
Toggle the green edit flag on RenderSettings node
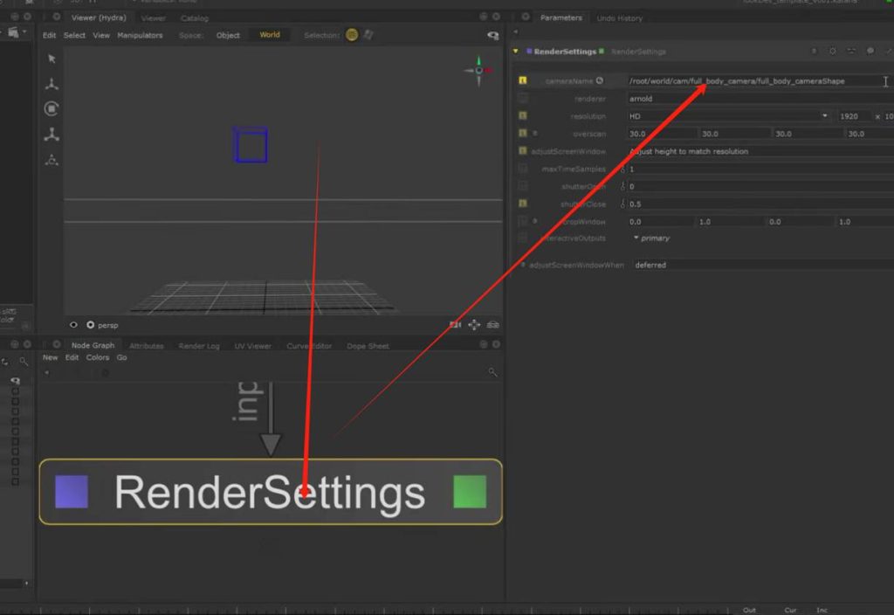(470, 492)
